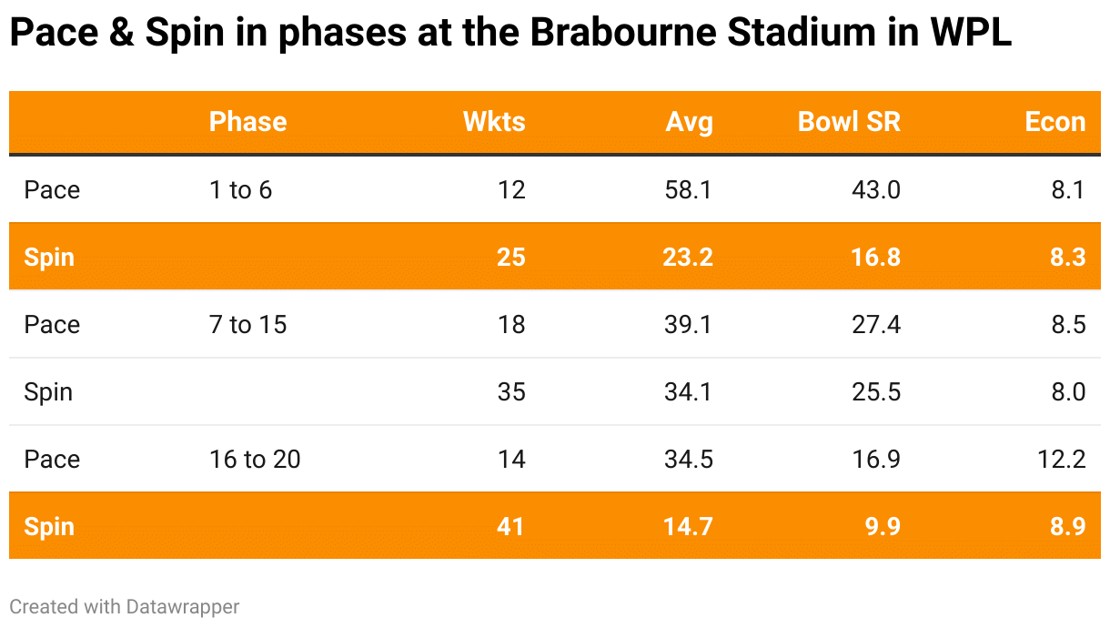1110x628 pixels.
Task: Select the Avg column header
Action: pos(689,122)
